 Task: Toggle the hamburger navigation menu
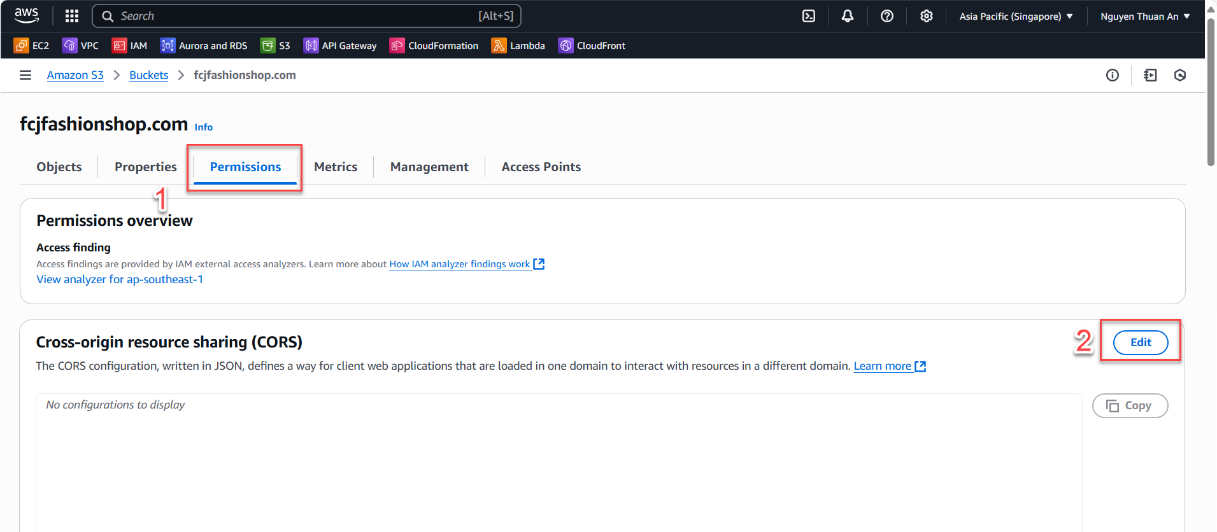point(25,75)
